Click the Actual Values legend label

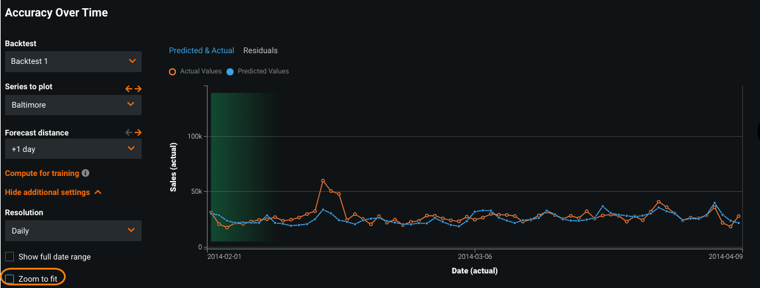tap(201, 72)
